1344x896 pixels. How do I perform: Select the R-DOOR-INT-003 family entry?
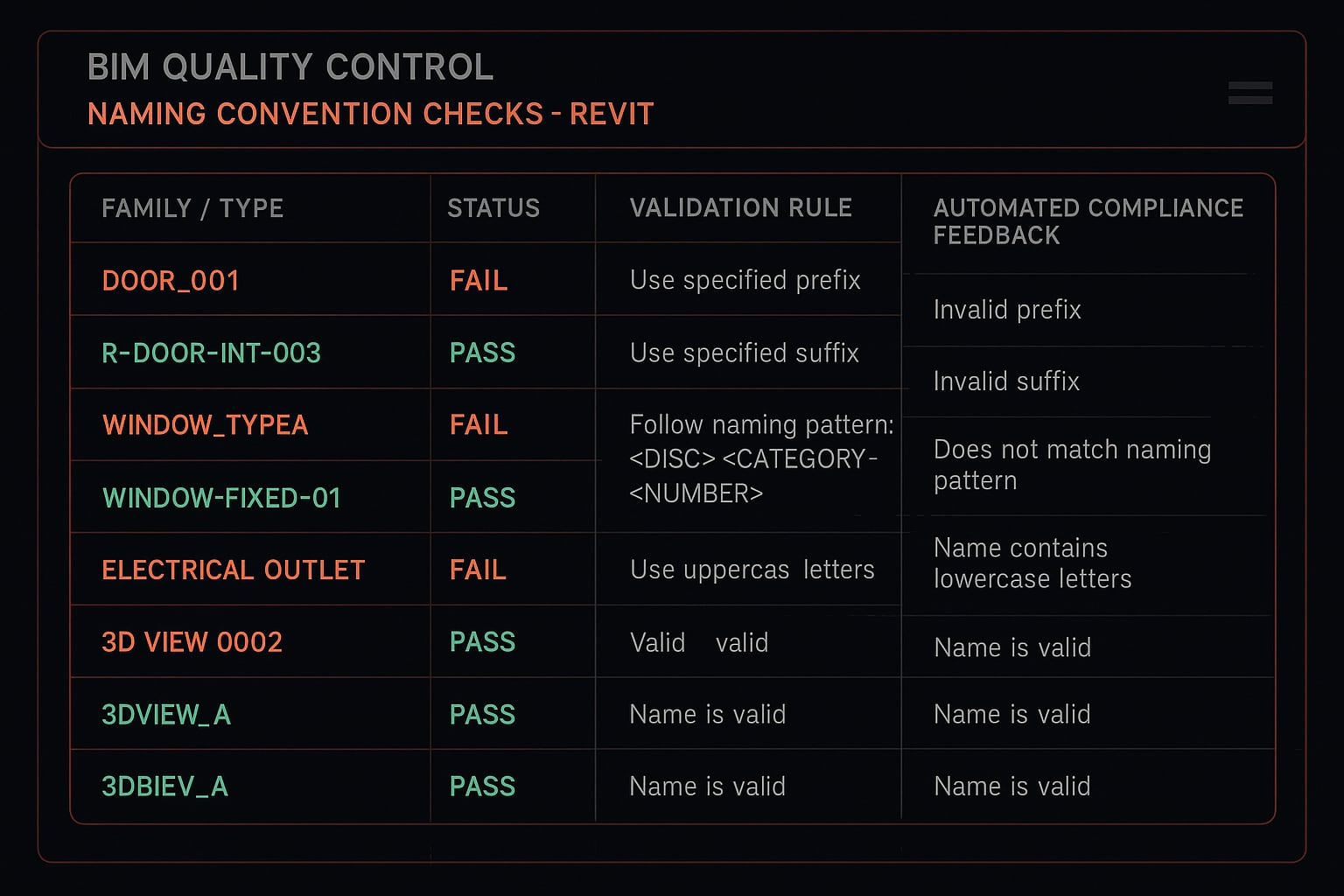(x=212, y=353)
